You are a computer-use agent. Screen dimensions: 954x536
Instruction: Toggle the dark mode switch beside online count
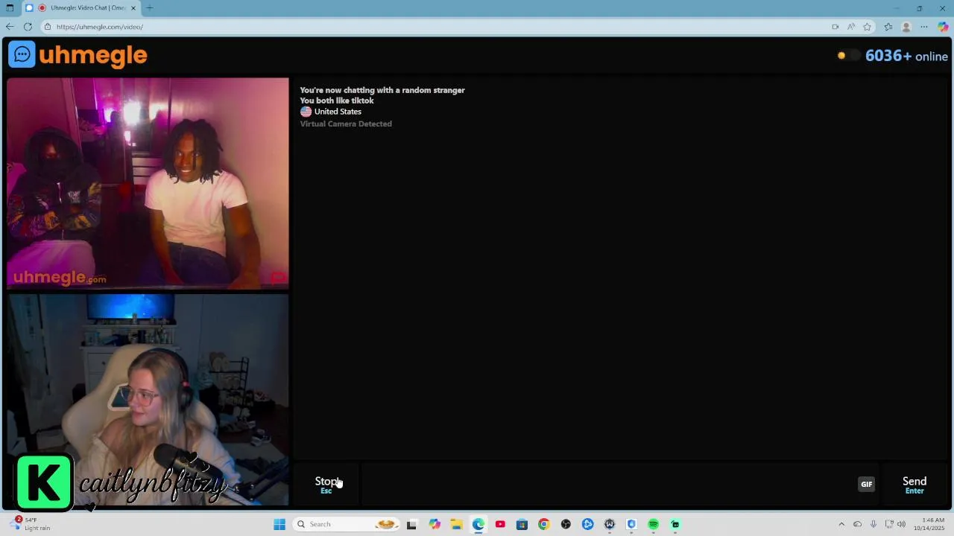pyautogui.click(x=848, y=56)
